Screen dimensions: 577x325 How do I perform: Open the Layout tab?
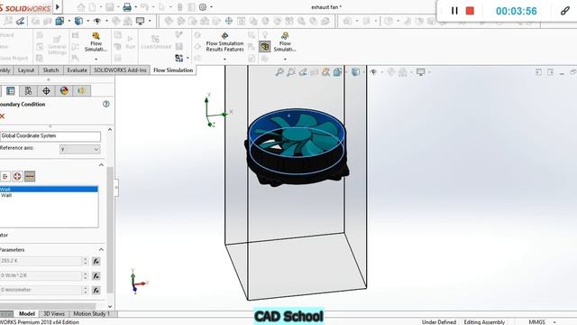click(x=26, y=70)
